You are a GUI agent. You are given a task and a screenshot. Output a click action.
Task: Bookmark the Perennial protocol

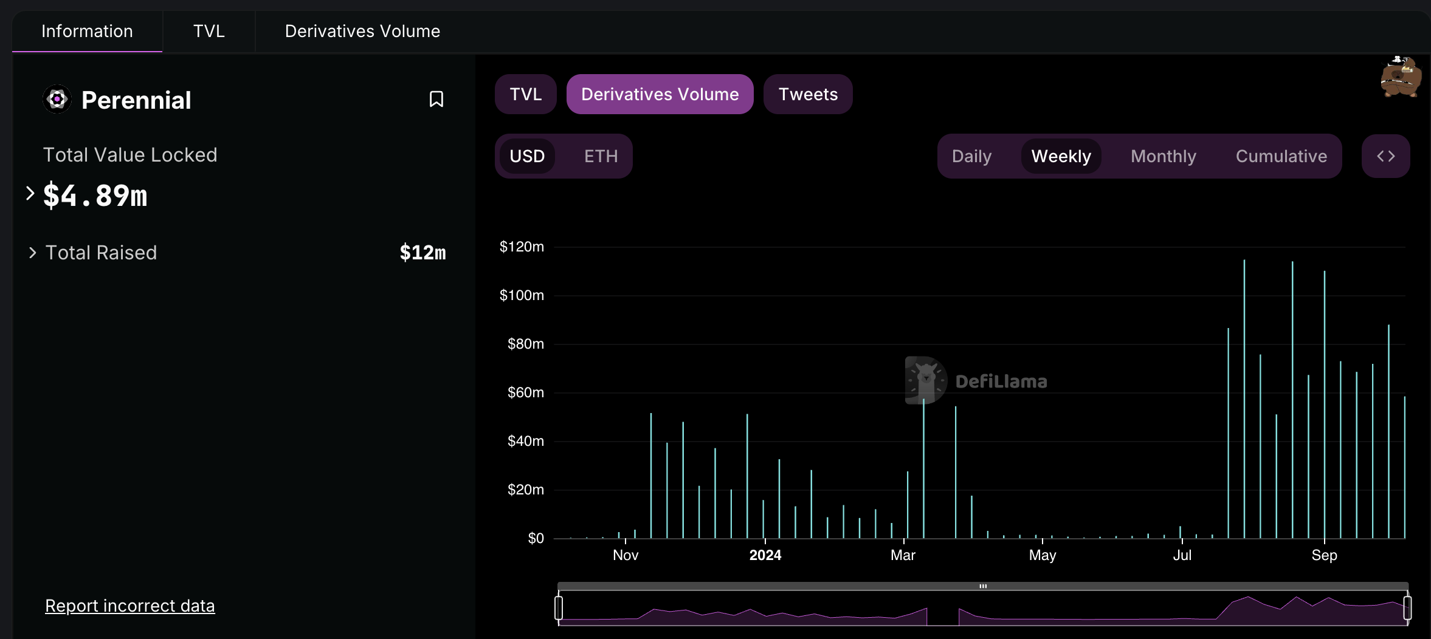coord(436,99)
